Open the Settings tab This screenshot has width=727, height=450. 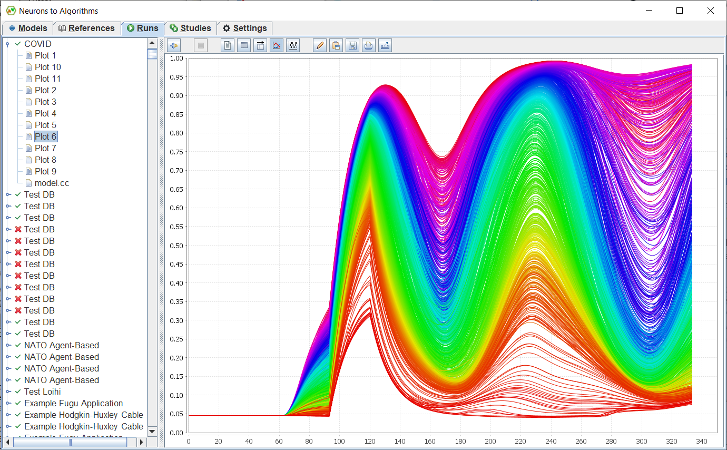[244, 28]
